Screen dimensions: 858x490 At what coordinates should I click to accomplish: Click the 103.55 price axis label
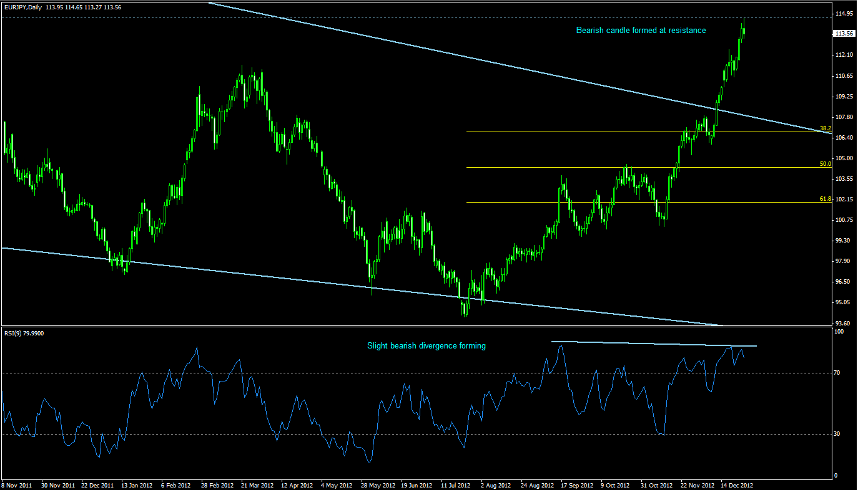point(844,179)
